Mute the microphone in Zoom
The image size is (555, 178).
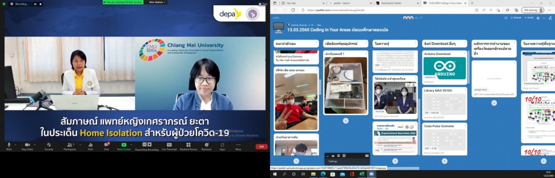tap(9, 146)
